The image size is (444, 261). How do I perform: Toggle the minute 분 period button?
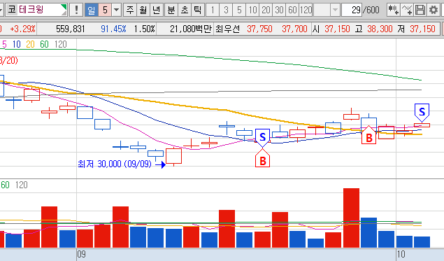pos(171,10)
